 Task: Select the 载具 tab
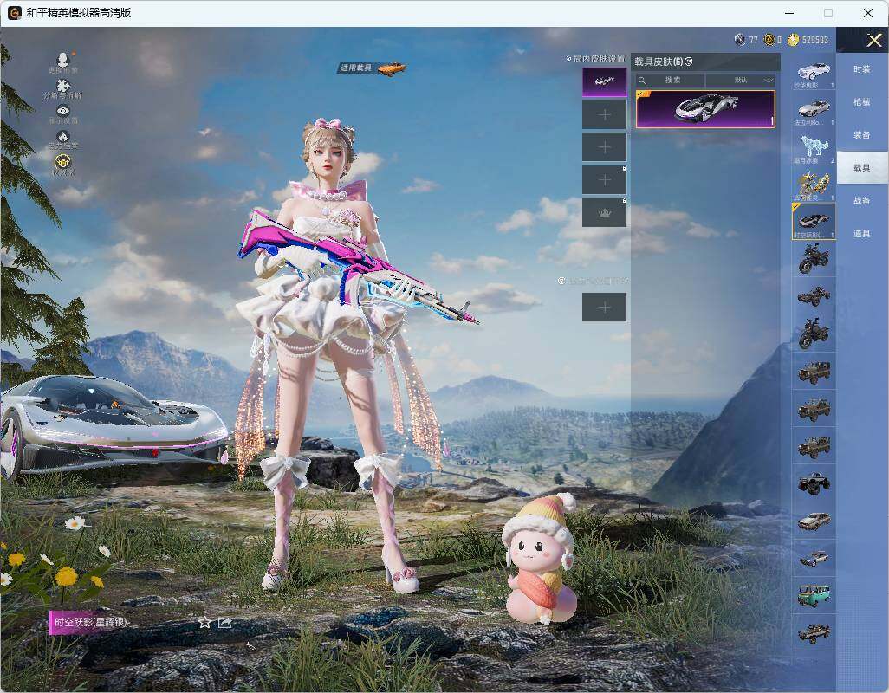click(x=862, y=168)
